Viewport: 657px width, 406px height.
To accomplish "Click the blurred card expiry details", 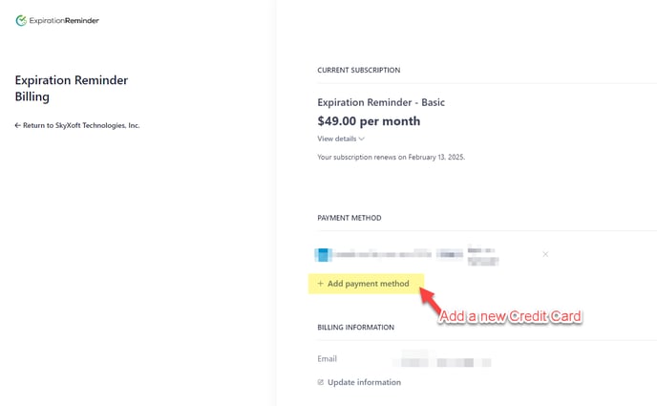I will click(x=482, y=256).
